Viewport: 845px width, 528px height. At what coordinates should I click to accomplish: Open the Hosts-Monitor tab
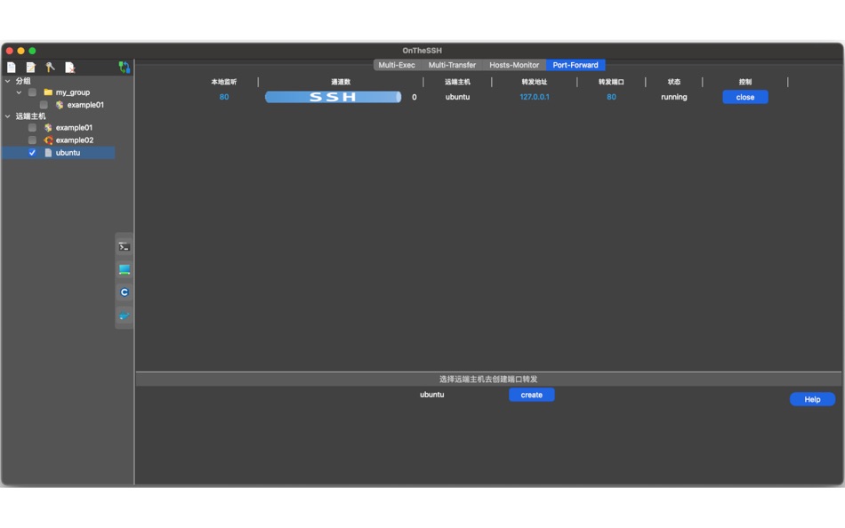point(514,65)
